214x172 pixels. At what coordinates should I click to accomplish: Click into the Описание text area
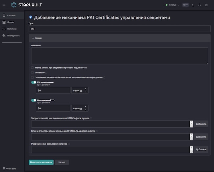[120, 56]
